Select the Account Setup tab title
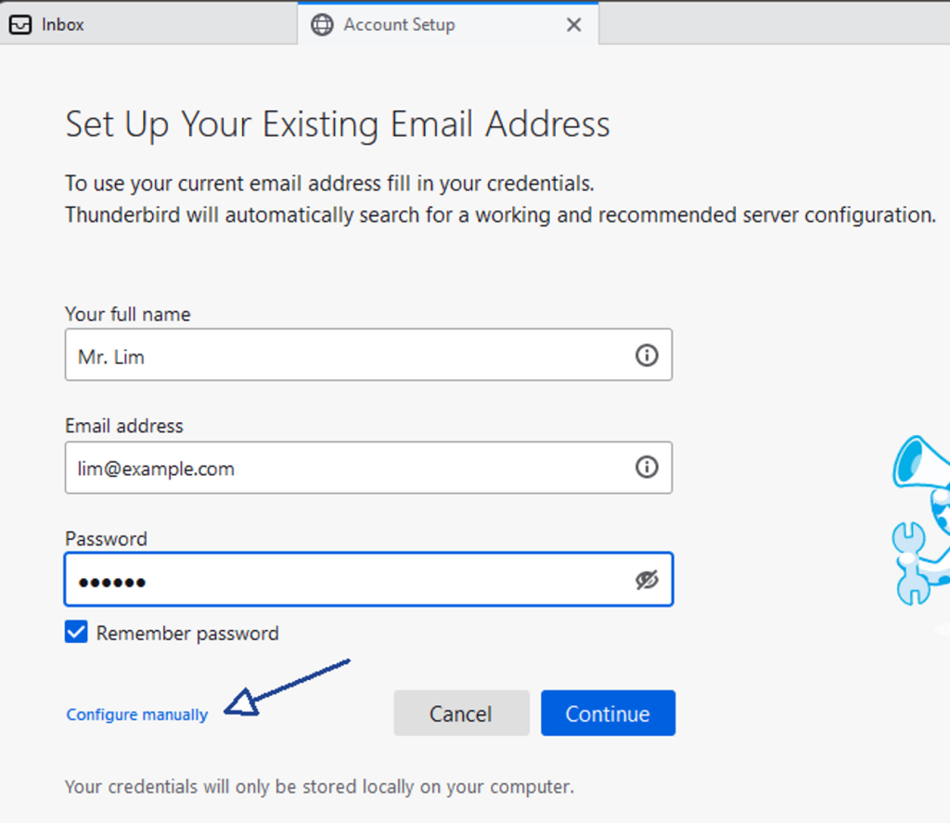The width and height of the screenshot is (950, 823). [399, 25]
